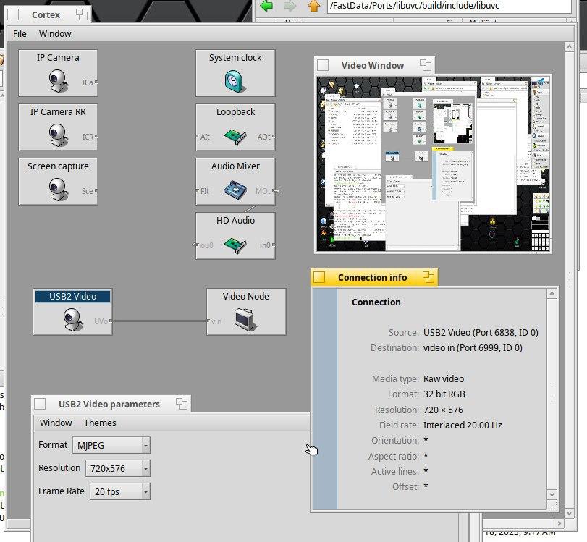Click the Video Node monitor icon

coord(245,319)
